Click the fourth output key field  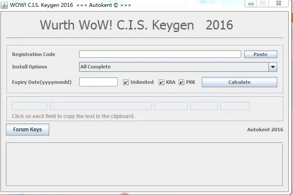[x=204, y=106]
